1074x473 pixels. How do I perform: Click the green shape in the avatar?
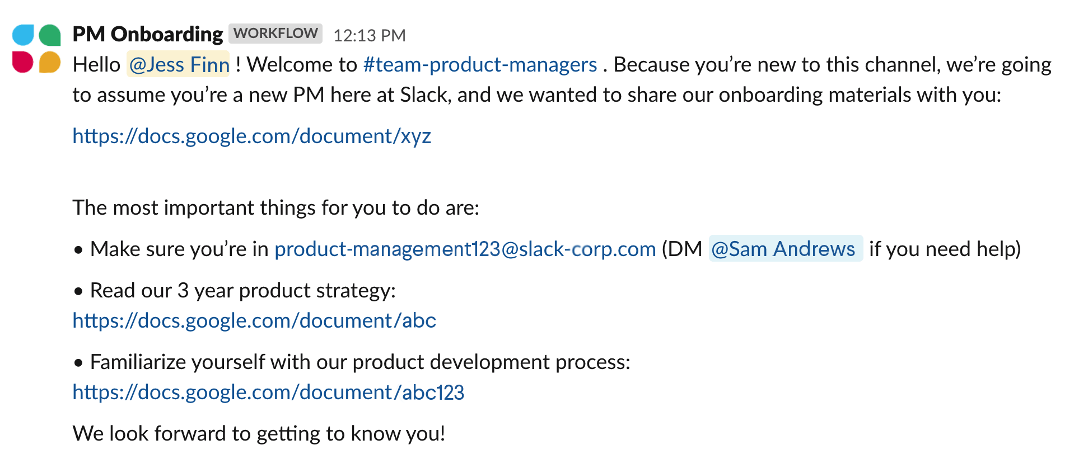pyautogui.click(x=50, y=35)
